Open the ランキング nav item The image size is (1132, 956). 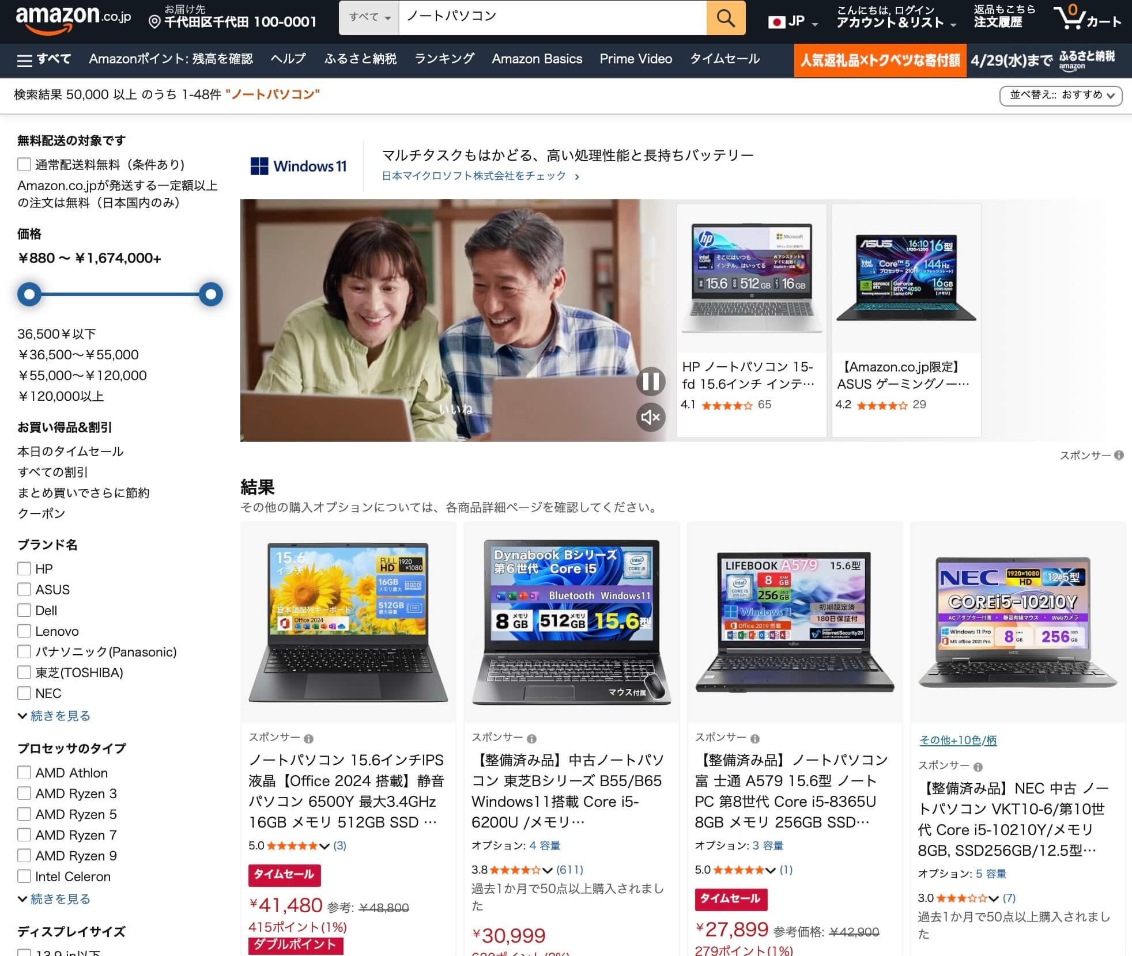click(x=444, y=59)
